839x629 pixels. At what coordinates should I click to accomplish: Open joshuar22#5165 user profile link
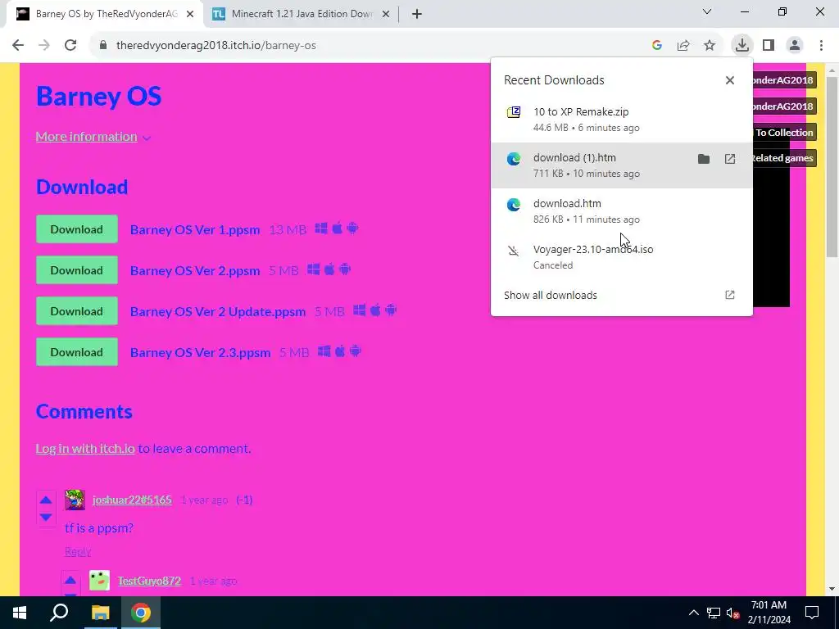pyautogui.click(x=132, y=500)
